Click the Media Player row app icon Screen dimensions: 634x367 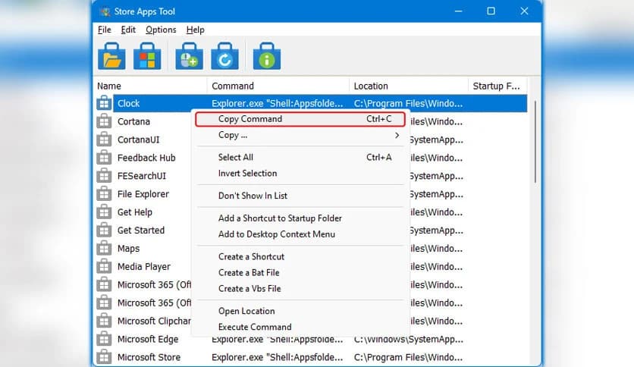tap(104, 266)
